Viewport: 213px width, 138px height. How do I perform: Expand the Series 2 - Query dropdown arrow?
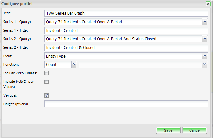tap(205, 39)
